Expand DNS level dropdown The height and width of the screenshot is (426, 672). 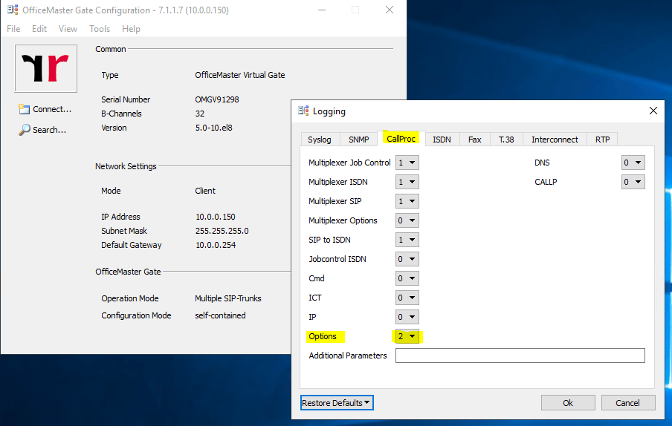click(x=633, y=163)
